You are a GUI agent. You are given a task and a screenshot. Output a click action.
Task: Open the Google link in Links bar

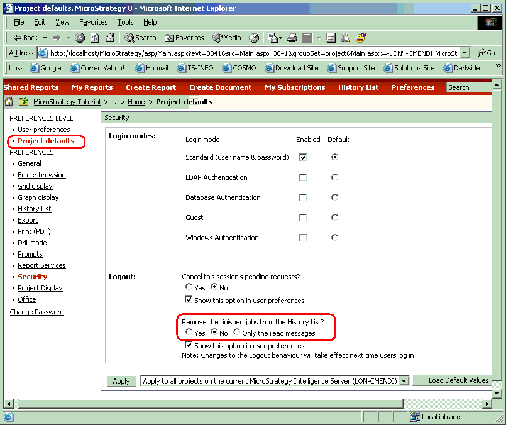[45, 68]
